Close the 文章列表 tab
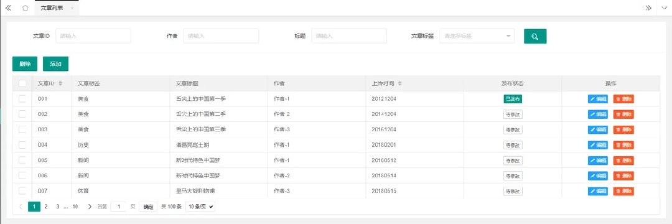This screenshot has height=224, width=672. (72, 8)
